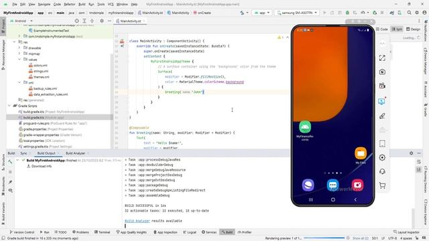Open Project panel options gear

tap(102, 21)
